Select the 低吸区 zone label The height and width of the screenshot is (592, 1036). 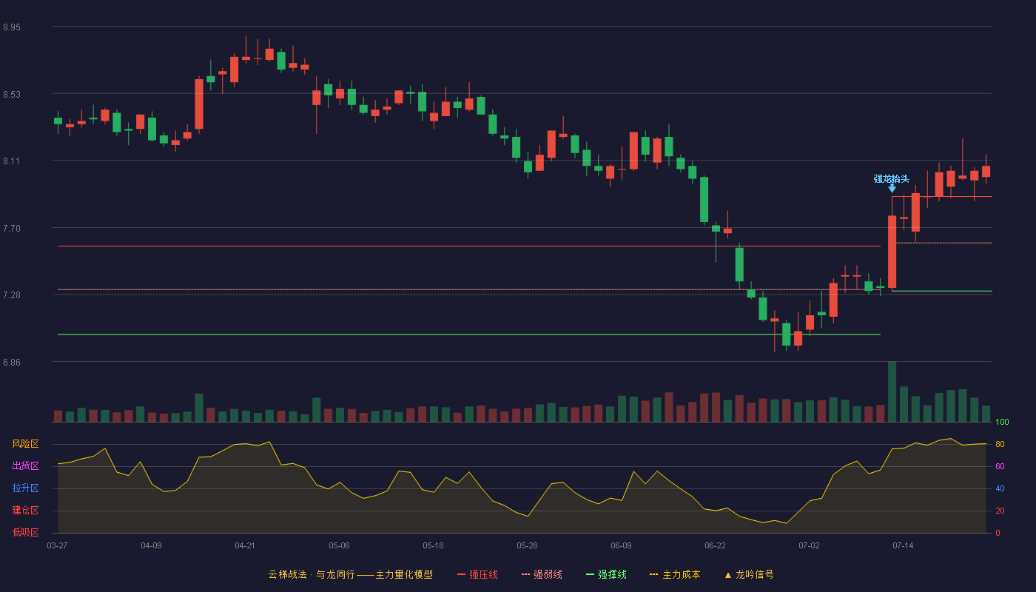[x=25, y=533]
